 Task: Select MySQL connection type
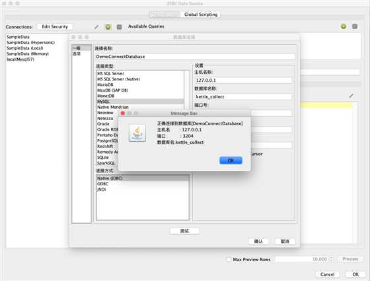click(x=140, y=102)
